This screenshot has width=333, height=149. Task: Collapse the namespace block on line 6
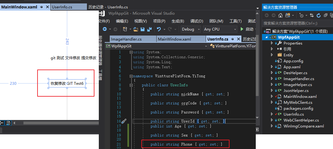pyautogui.click(x=131, y=76)
